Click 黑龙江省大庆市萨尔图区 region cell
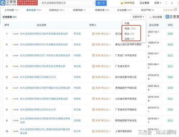Viewport: 179px width, 137px height. (x=128, y=45)
